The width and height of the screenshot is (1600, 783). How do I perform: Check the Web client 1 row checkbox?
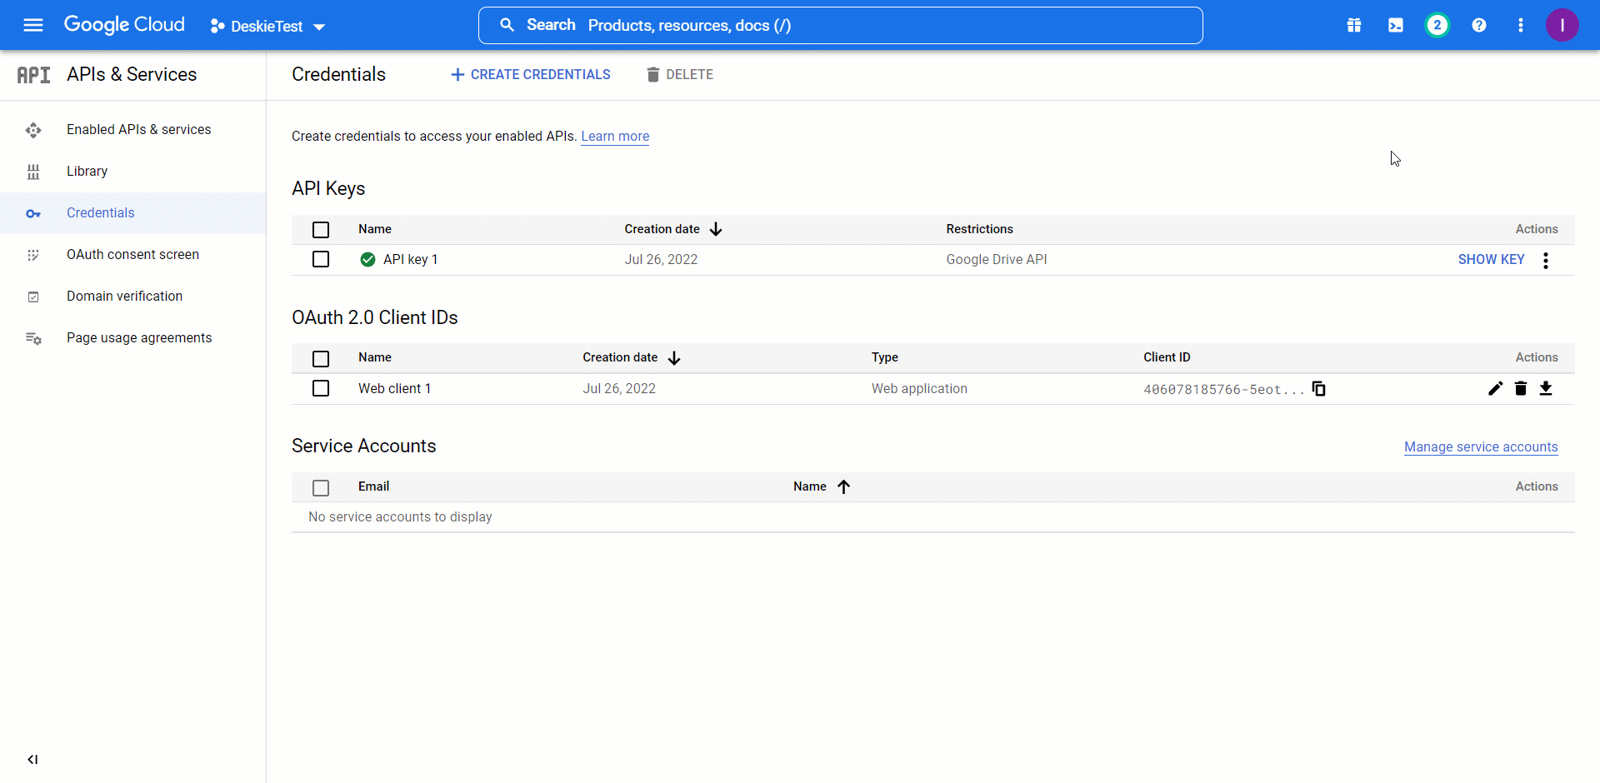coord(321,388)
